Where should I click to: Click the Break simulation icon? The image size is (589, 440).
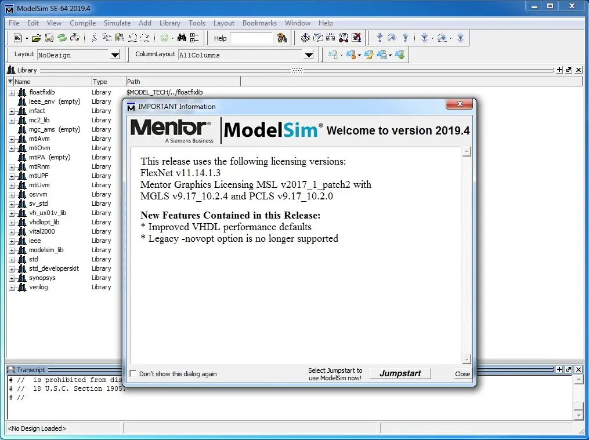click(344, 38)
